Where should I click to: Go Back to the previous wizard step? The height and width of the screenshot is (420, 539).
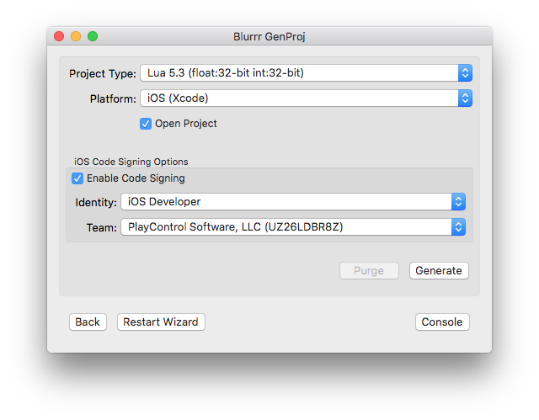pyautogui.click(x=88, y=322)
